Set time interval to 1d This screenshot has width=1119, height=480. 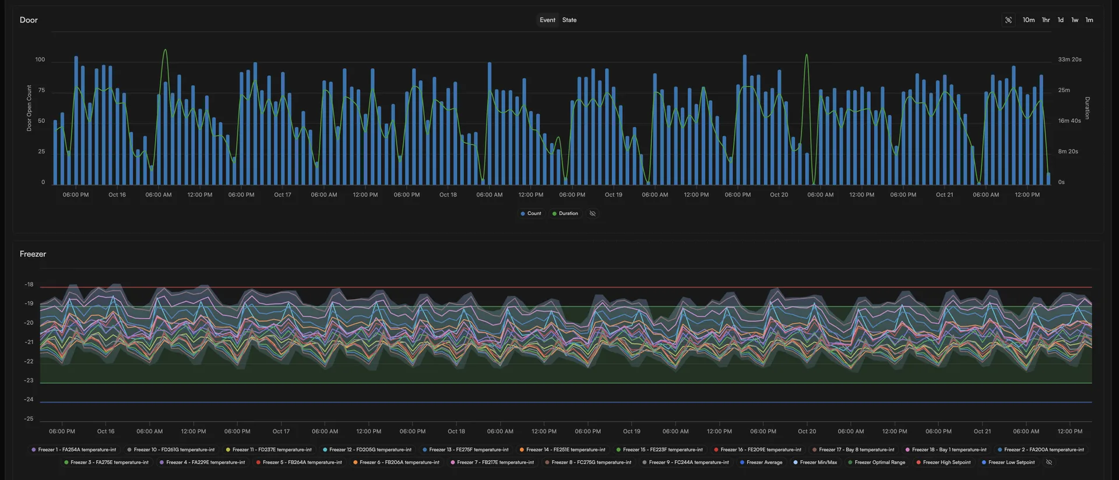[1061, 20]
